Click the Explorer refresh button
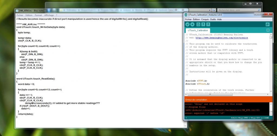The width and height of the screenshot is (277, 136). pyautogui.click(x=214, y=10)
